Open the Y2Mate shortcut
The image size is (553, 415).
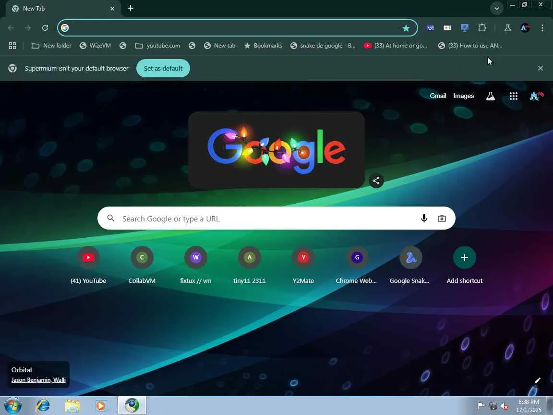pos(303,266)
